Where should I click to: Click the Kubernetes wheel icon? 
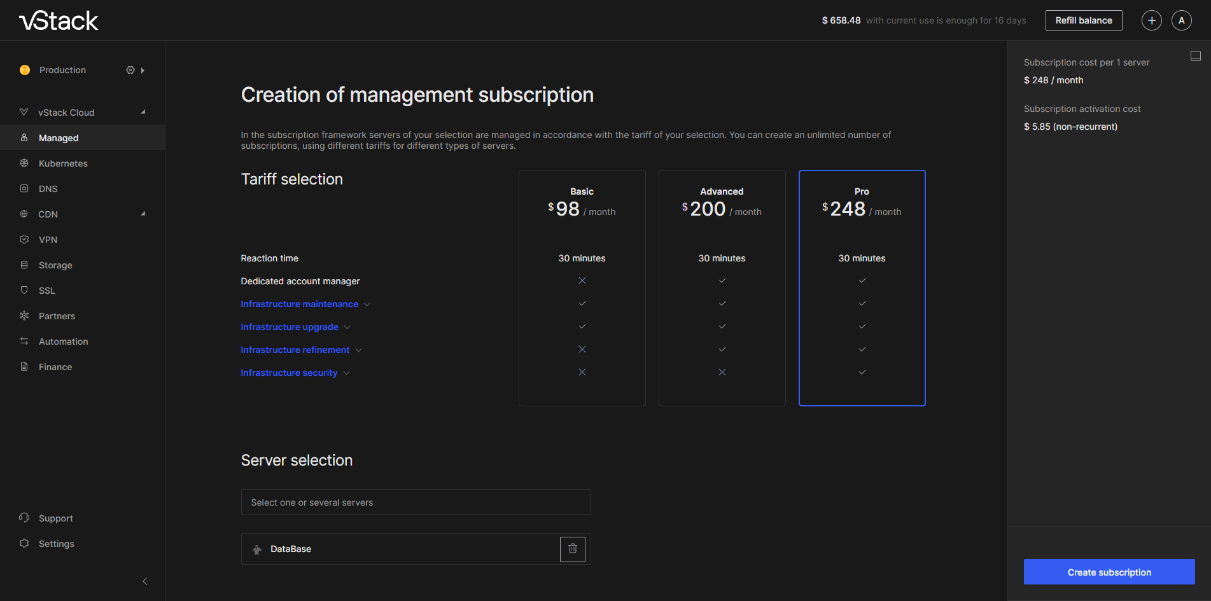pos(24,163)
